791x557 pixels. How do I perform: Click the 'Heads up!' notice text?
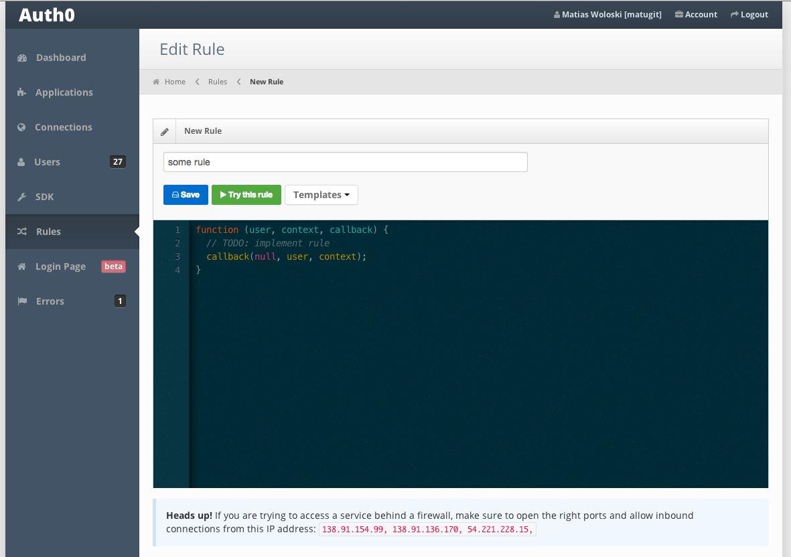(189, 515)
